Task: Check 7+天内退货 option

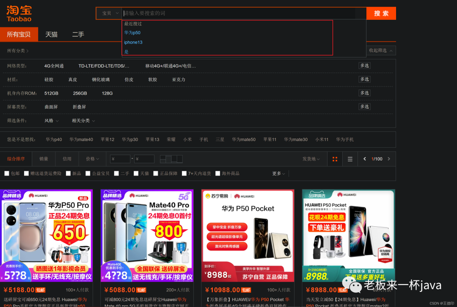Action: (x=184, y=174)
